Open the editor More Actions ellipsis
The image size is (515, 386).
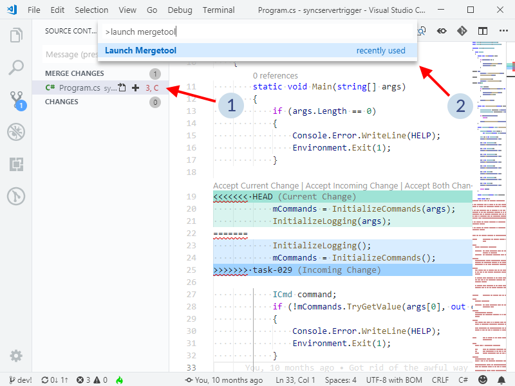pos(503,31)
